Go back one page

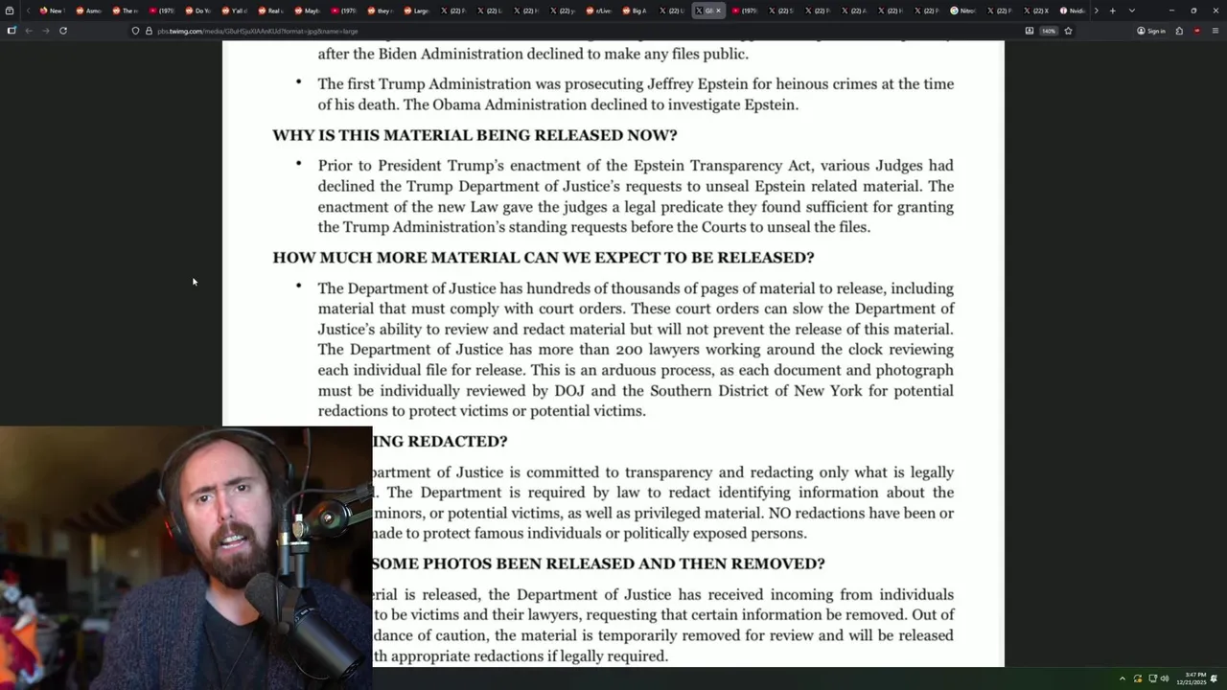pos(29,31)
